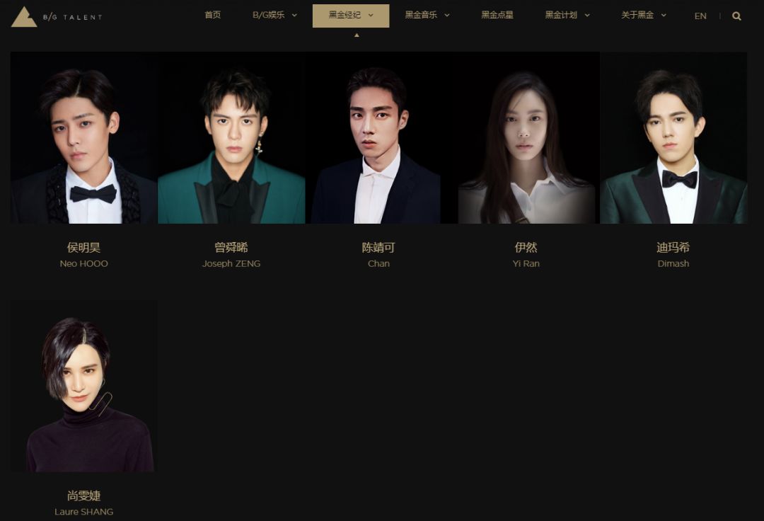Click the 尚雯婕 name link
764x521 pixels.
click(83, 496)
